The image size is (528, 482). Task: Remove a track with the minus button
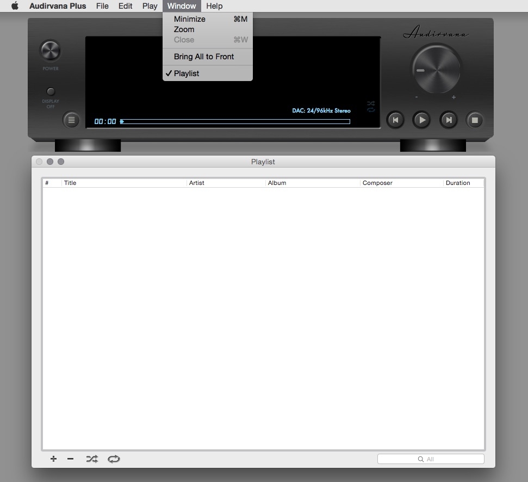[x=70, y=459]
